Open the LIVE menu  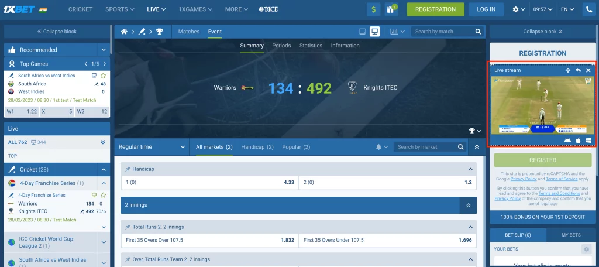tap(156, 9)
